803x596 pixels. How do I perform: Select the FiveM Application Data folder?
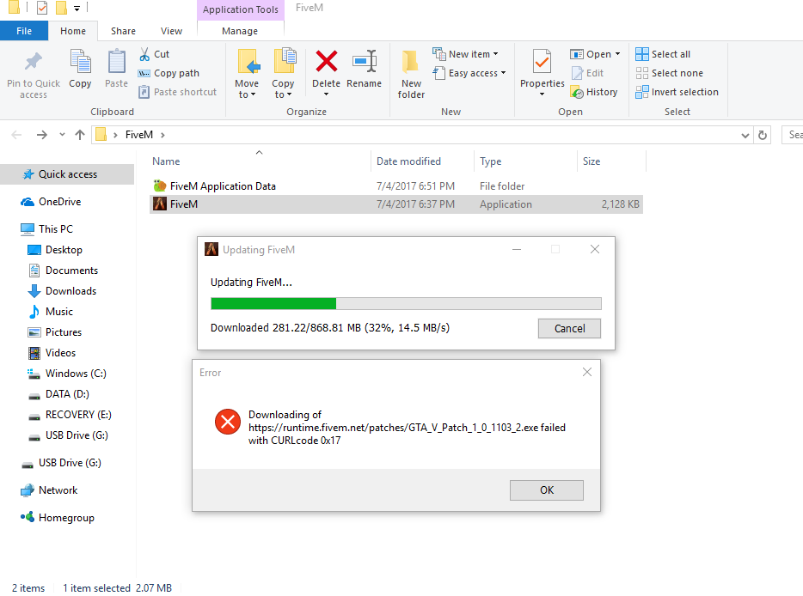click(x=395, y=186)
